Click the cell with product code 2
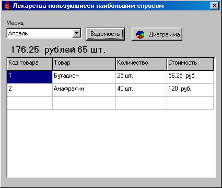The image size is (222, 188). [x=30, y=90]
